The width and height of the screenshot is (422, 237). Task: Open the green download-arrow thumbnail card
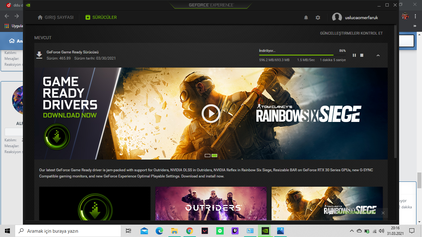tap(95, 203)
